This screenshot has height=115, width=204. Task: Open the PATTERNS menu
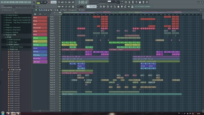12,2
